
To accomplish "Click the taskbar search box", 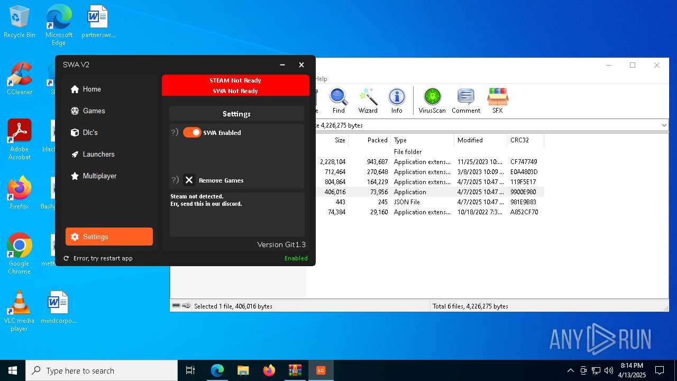I will coord(102,370).
